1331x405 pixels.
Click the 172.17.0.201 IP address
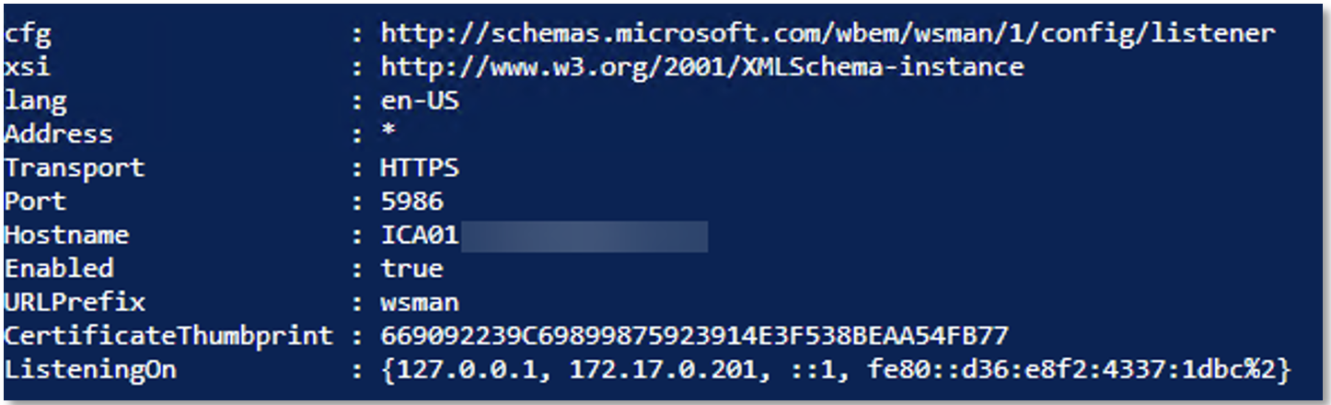(x=661, y=370)
